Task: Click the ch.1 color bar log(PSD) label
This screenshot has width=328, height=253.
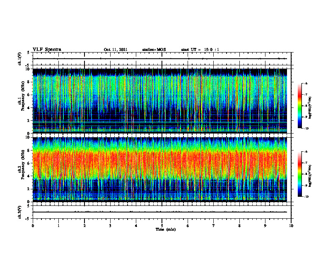Action: coord(310,108)
